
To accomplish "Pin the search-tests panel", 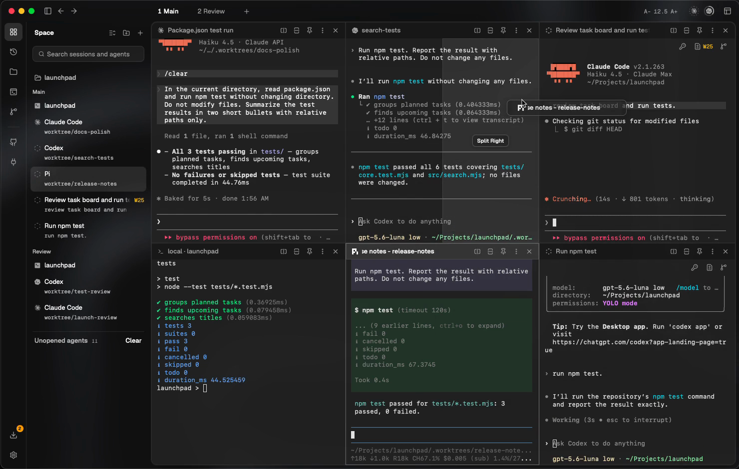I will click(503, 30).
